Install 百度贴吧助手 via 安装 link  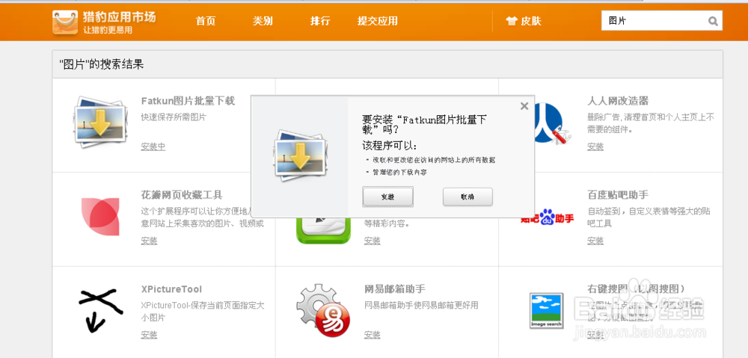595,241
